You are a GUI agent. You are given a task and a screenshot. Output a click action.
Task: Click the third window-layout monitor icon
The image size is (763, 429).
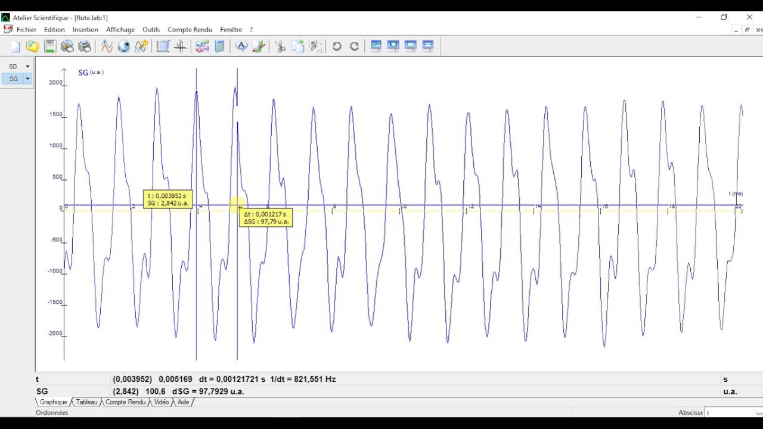coord(411,46)
